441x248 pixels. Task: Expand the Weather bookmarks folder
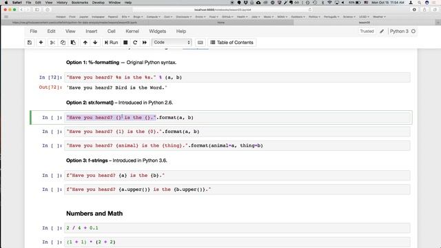(x=379, y=17)
